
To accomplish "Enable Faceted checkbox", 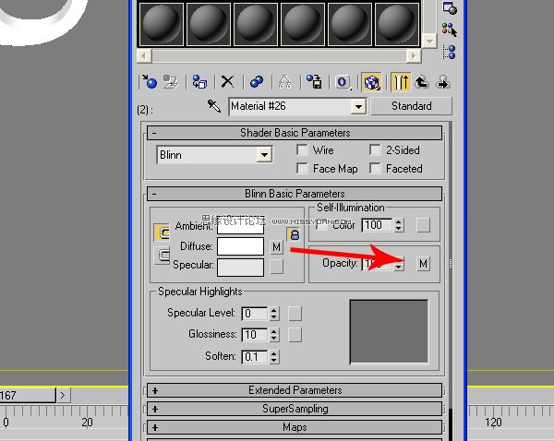I will coord(375,168).
